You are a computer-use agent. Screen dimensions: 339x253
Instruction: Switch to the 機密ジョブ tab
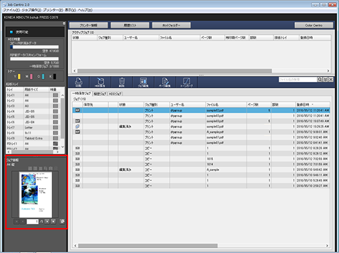[x=100, y=94]
